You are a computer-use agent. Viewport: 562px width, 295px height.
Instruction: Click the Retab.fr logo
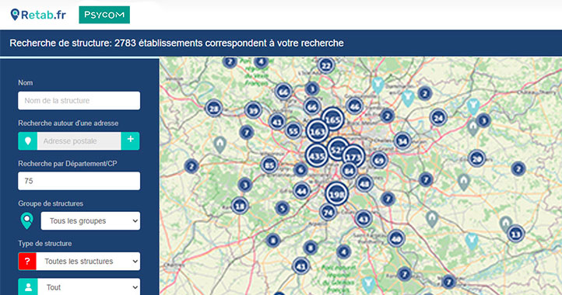pyautogui.click(x=38, y=15)
